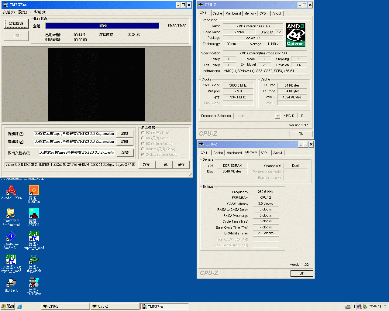Switch to About tab in upper CPU-Z
Screen dimensions: 389x311
(277, 13)
